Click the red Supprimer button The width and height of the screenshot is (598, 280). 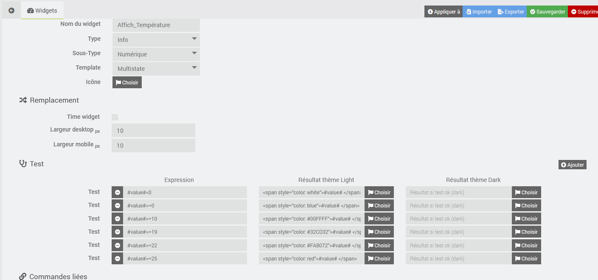[583, 12]
